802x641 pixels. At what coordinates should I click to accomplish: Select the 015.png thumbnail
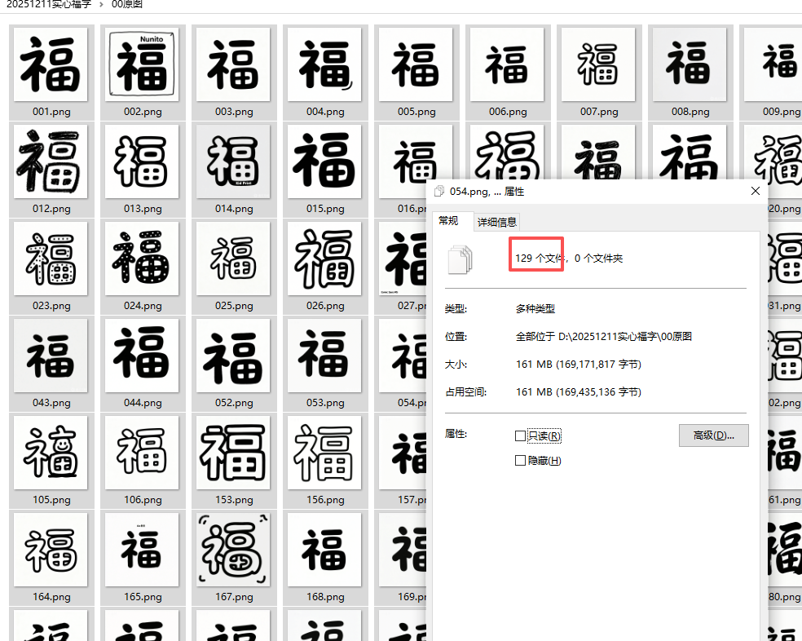coord(324,161)
